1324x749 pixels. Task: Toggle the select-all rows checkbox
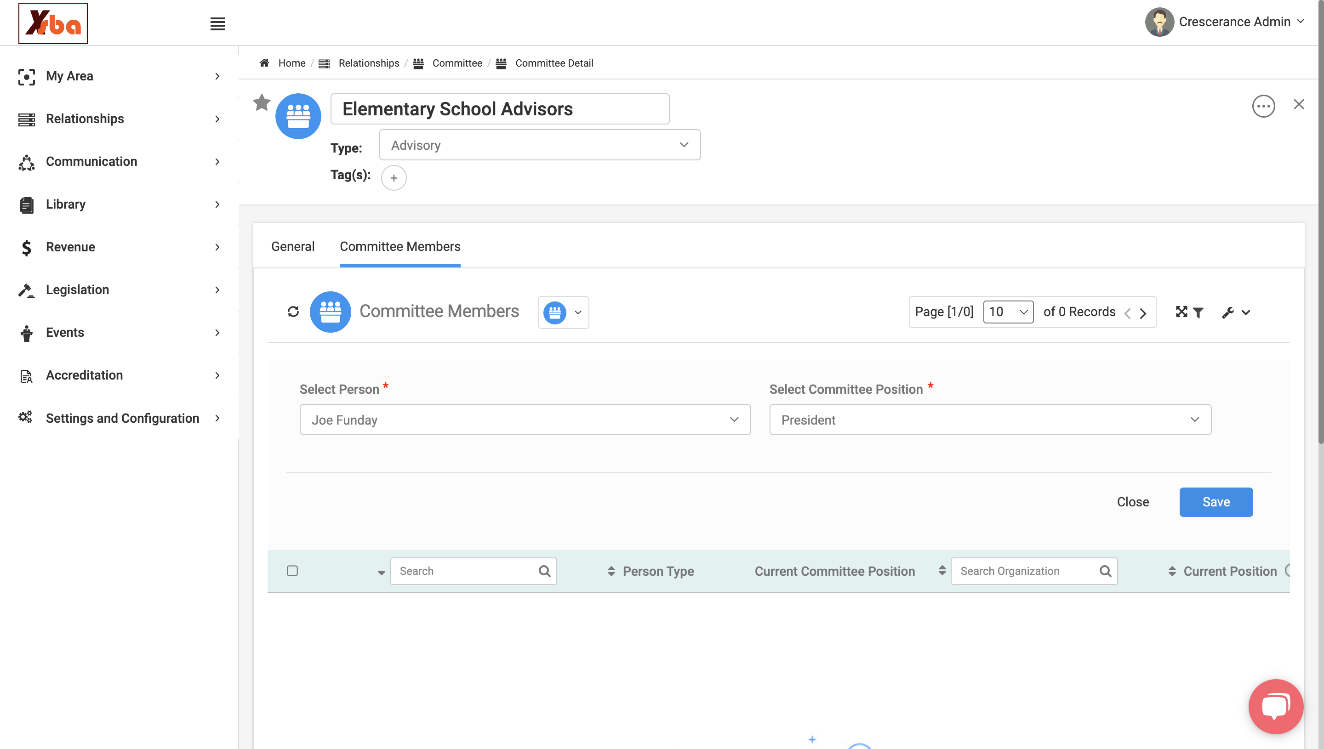click(292, 571)
